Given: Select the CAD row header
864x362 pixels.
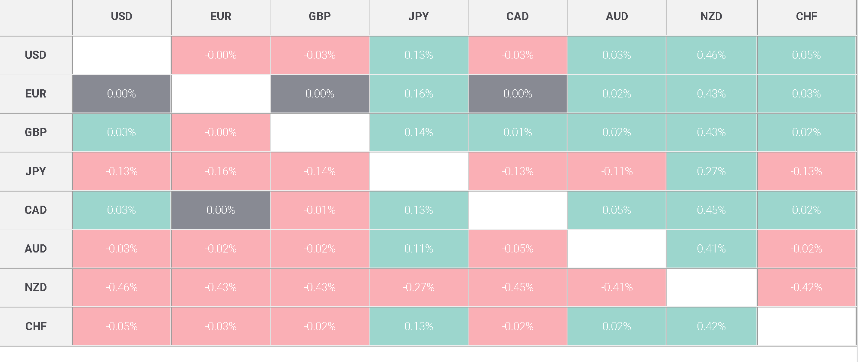Looking at the screenshot, I should click(36, 210).
